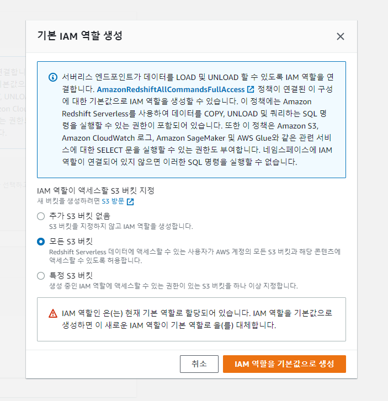Viewport: 388px width, 401px height.
Task: Click the red warning triangle icon
Action: [x=53, y=313]
